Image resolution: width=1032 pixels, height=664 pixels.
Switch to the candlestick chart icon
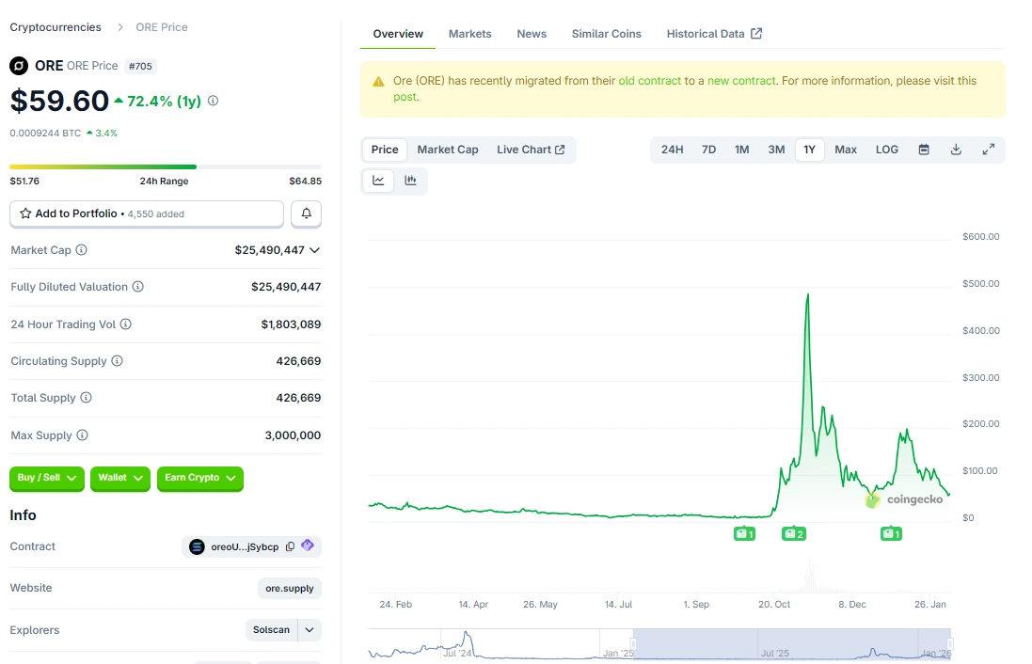410,181
